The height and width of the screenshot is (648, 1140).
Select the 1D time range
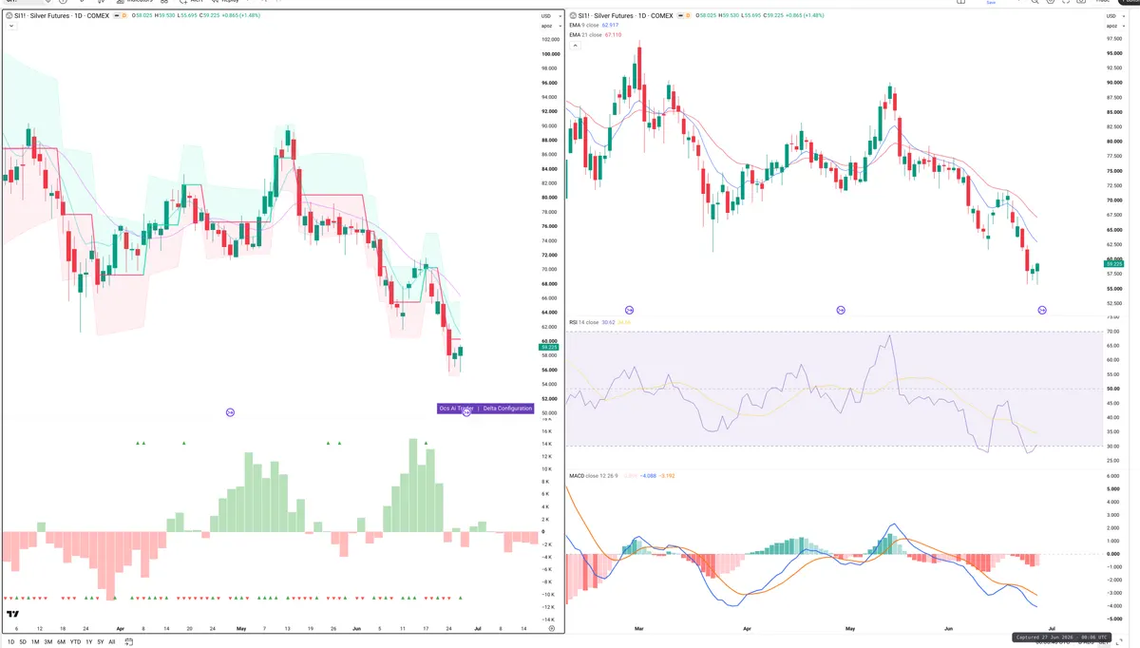(x=9, y=641)
